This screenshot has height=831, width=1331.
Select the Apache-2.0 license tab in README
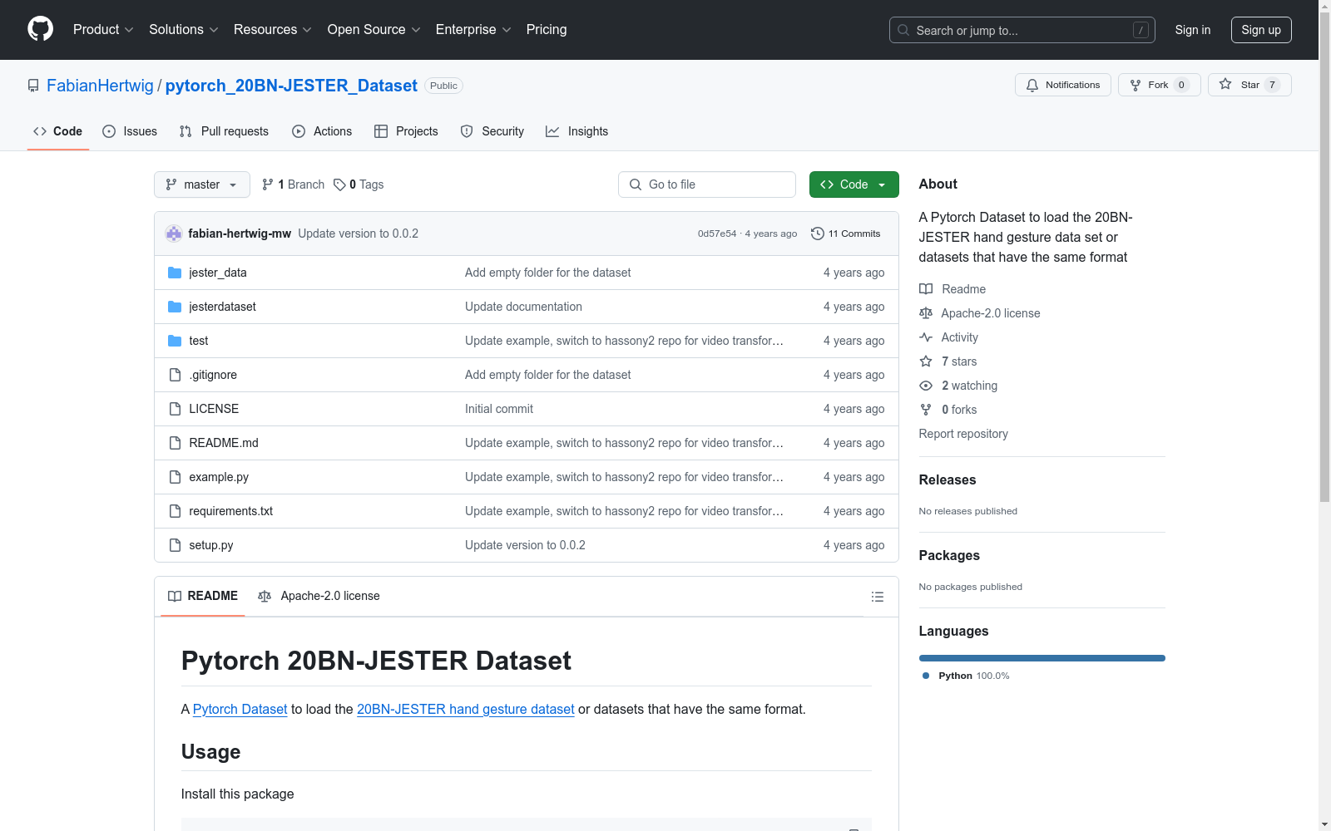(x=319, y=596)
